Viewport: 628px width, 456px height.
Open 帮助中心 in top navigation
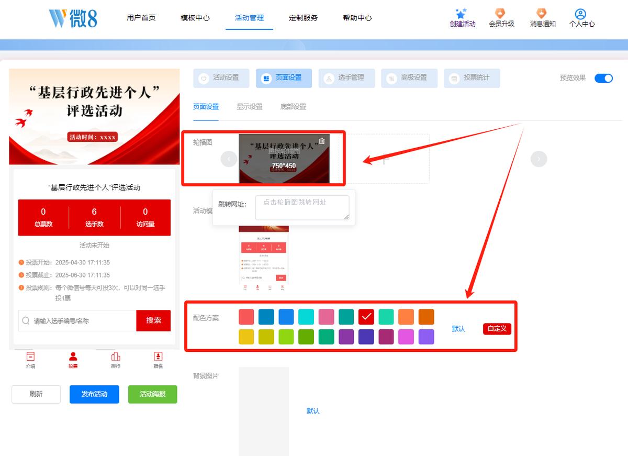357,18
